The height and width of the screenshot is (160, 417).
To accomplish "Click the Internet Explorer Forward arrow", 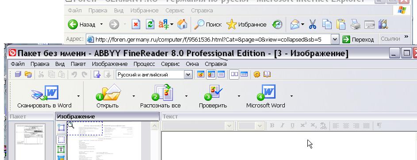I will point(114,25).
